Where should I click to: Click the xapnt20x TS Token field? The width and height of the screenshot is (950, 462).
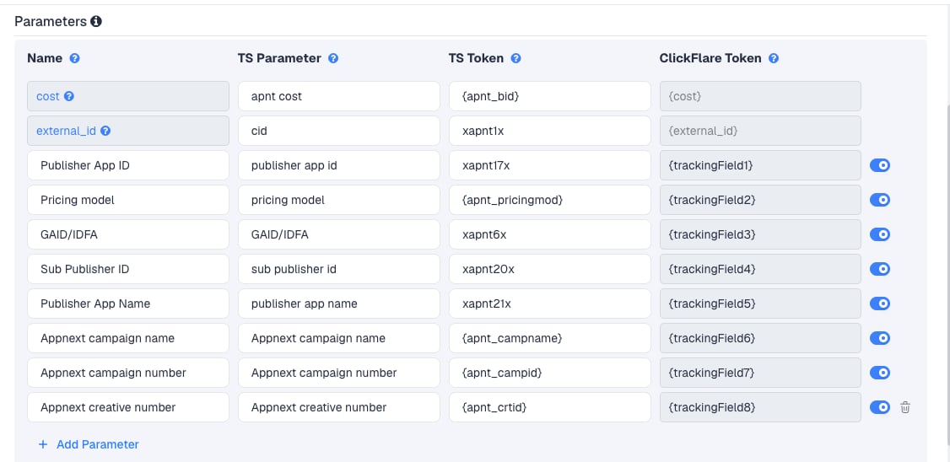550,269
